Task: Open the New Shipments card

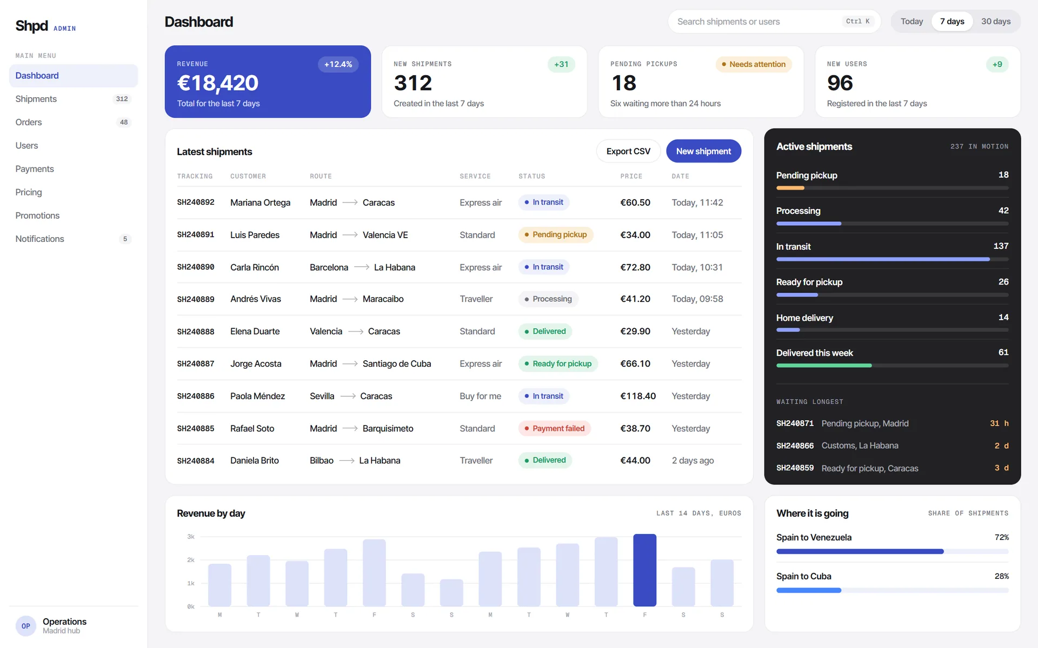Action: pos(484,82)
